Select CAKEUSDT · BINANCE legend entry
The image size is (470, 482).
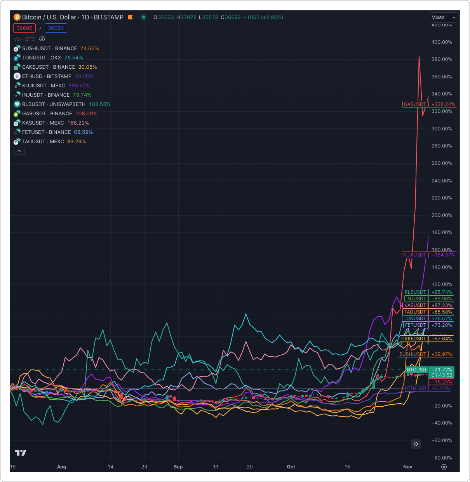click(x=49, y=67)
